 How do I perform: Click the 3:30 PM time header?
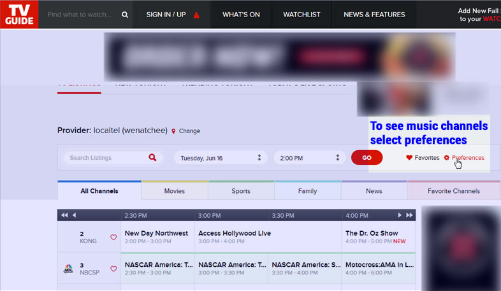click(283, 215)
